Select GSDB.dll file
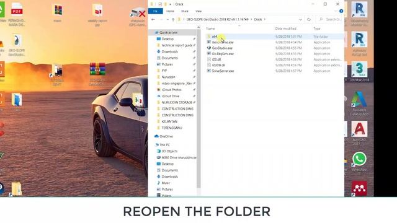397x223 pixels. click(x=218, y=65)
